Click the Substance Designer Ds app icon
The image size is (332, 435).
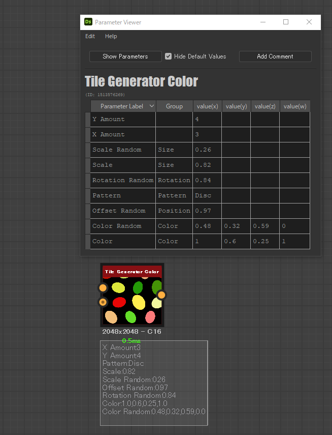point(88,22)
